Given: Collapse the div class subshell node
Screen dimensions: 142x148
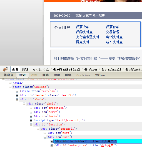Looking at the screenshot, I should pos(38,129).
